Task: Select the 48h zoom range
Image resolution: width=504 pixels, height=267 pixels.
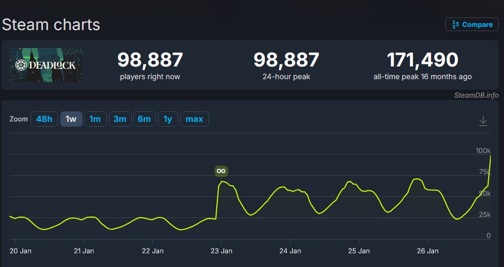Action: [x=44, y=119]
